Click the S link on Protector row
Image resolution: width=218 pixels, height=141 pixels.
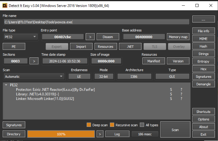[x=171, y=90]
